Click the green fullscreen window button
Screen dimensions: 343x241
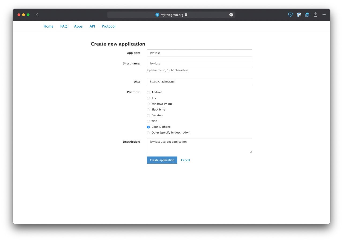(28, 15)
